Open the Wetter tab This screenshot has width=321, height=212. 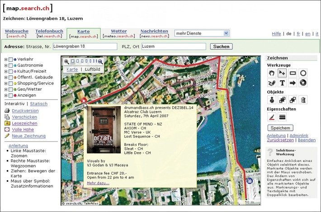coord(118,31)
